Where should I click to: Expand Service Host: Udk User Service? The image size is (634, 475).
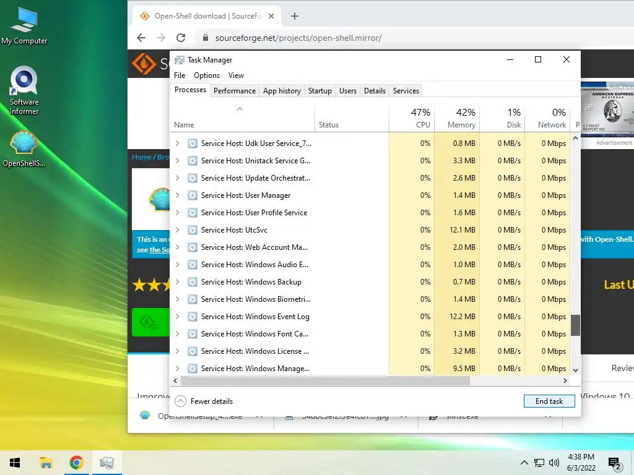pos(177,143)
